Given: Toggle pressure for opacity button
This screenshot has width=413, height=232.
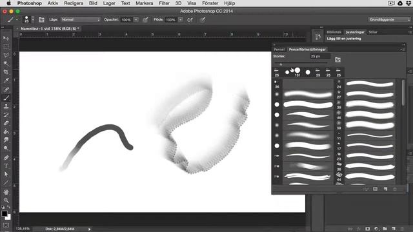Looking at the screenshot, I should [145, 20].
